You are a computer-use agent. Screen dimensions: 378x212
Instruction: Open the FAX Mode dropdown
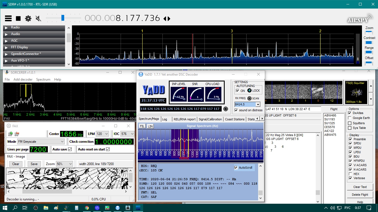click(41, 142)
